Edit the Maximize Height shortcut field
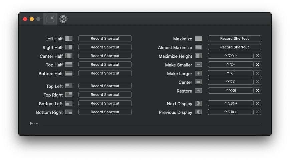This screenshot has width=290, height=160. [231, 56]
